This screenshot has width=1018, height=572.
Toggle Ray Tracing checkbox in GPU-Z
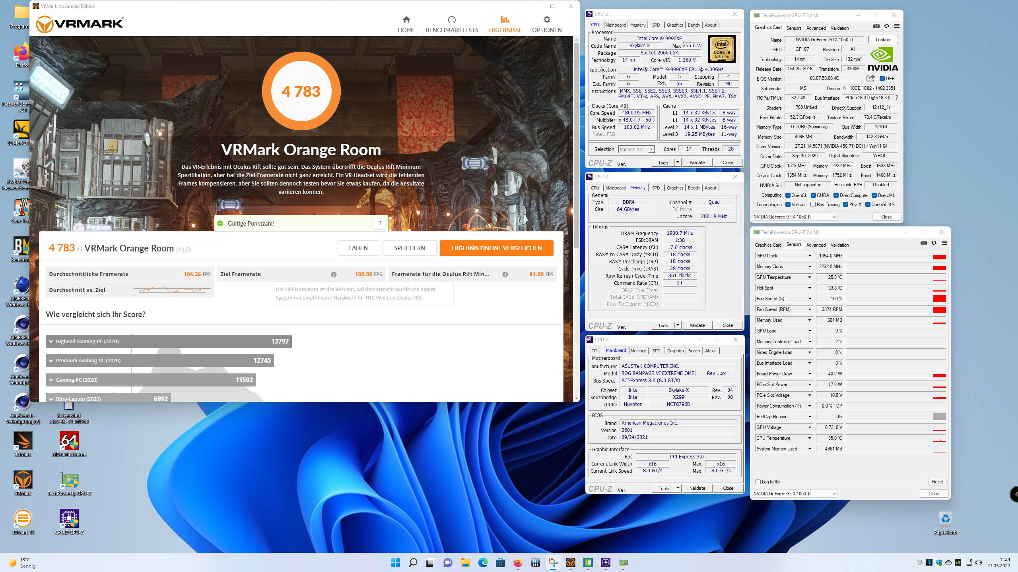[x=813, y=205]
